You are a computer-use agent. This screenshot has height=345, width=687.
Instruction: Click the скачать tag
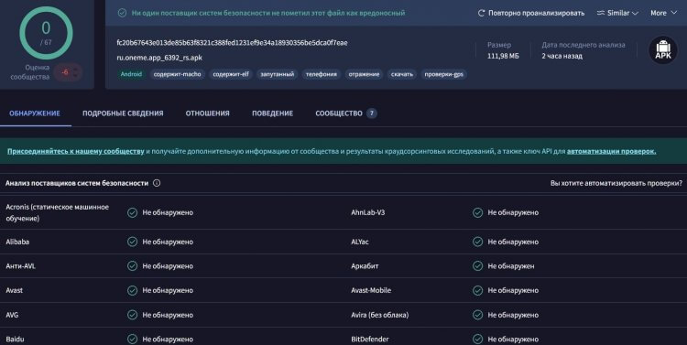click(x=402, y=74)
